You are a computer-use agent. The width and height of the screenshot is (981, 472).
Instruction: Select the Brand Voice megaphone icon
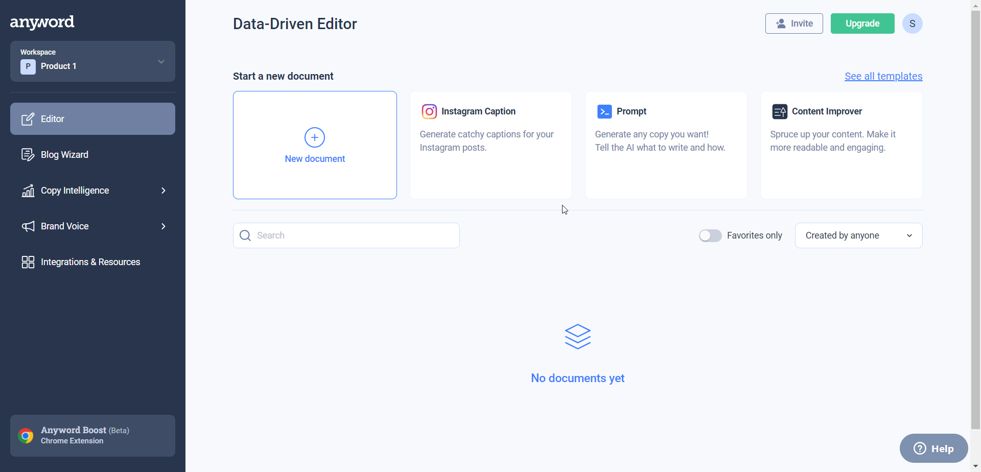(29, 226)
